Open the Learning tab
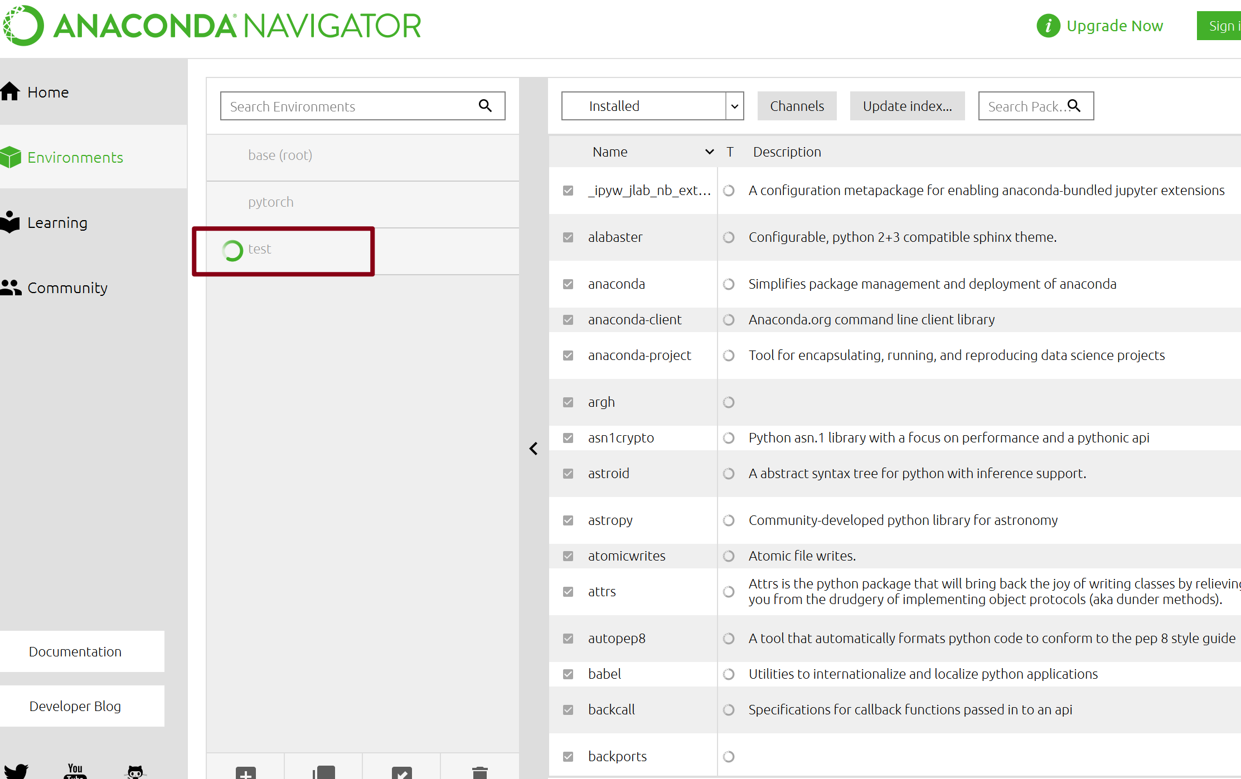The image size is (1241, 779). pyautogui.click(x=57, y=223)
